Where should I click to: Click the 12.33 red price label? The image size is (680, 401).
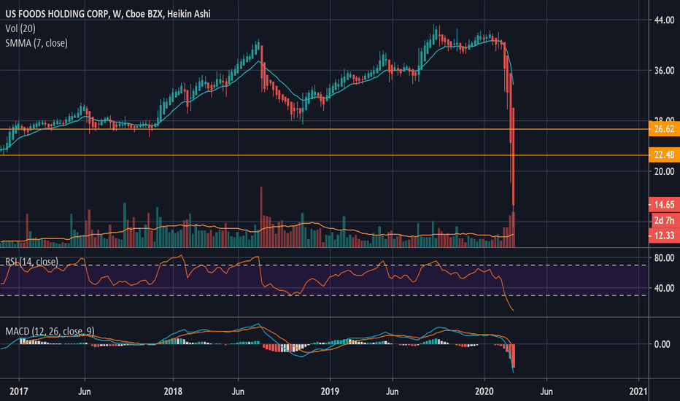[664, 235]
